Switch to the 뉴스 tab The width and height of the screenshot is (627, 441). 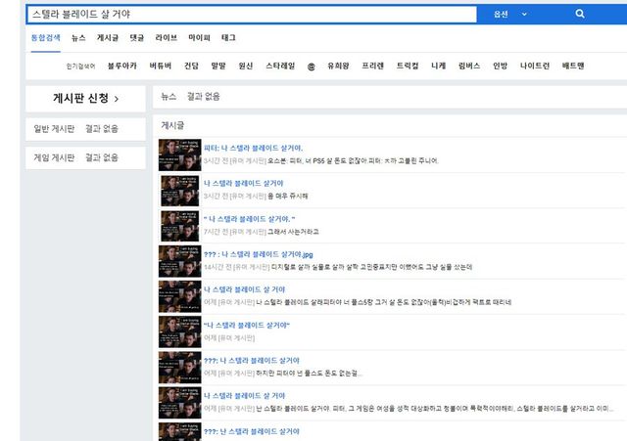(78, 37)
